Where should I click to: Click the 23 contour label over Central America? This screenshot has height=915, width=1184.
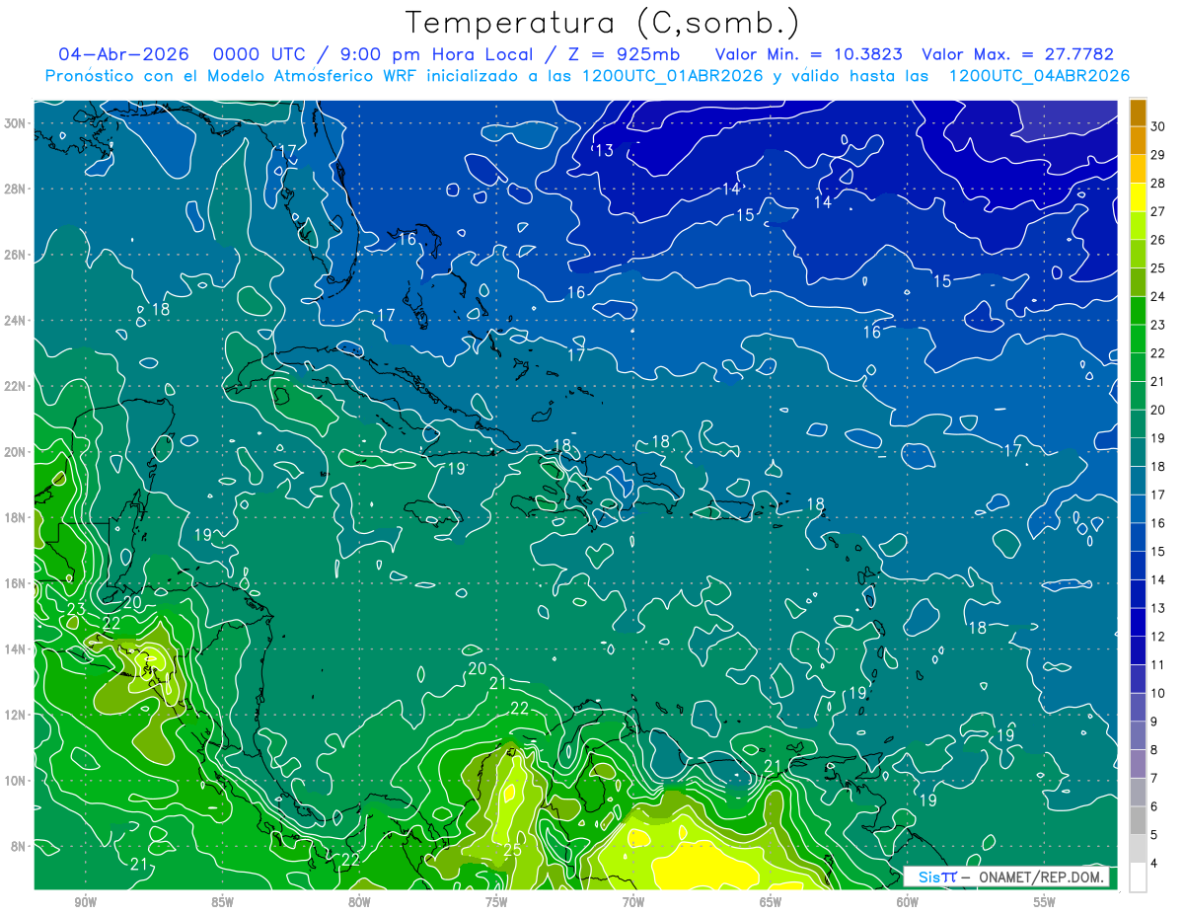point(76,609)
